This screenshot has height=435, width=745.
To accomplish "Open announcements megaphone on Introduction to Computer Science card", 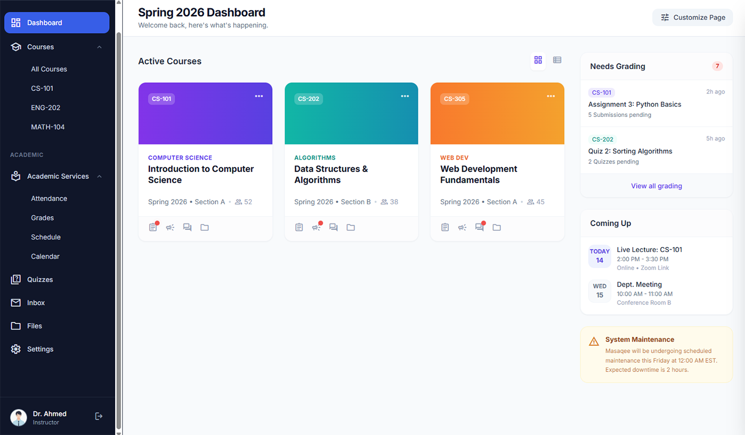I will coord(170,227).
